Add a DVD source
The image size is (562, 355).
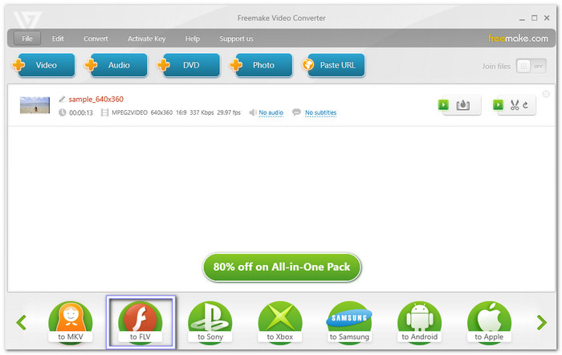tap(188, 65)
